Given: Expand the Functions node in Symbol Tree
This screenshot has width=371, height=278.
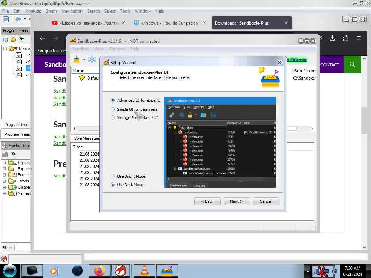Looking at the screenshot, I should point(4,175).
